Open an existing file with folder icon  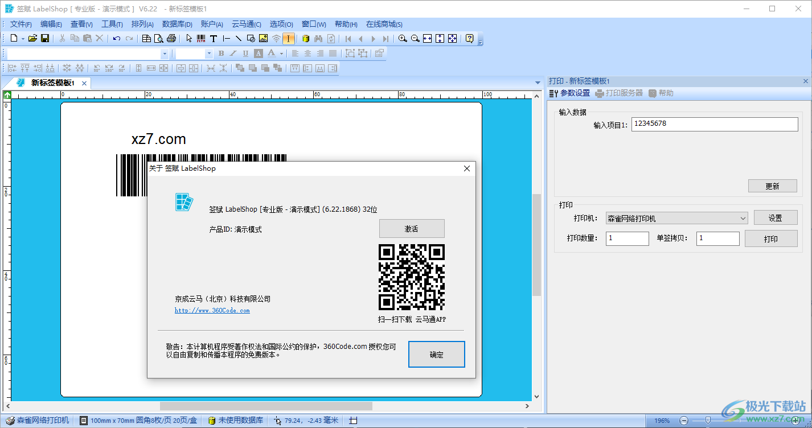pos(32,39)
